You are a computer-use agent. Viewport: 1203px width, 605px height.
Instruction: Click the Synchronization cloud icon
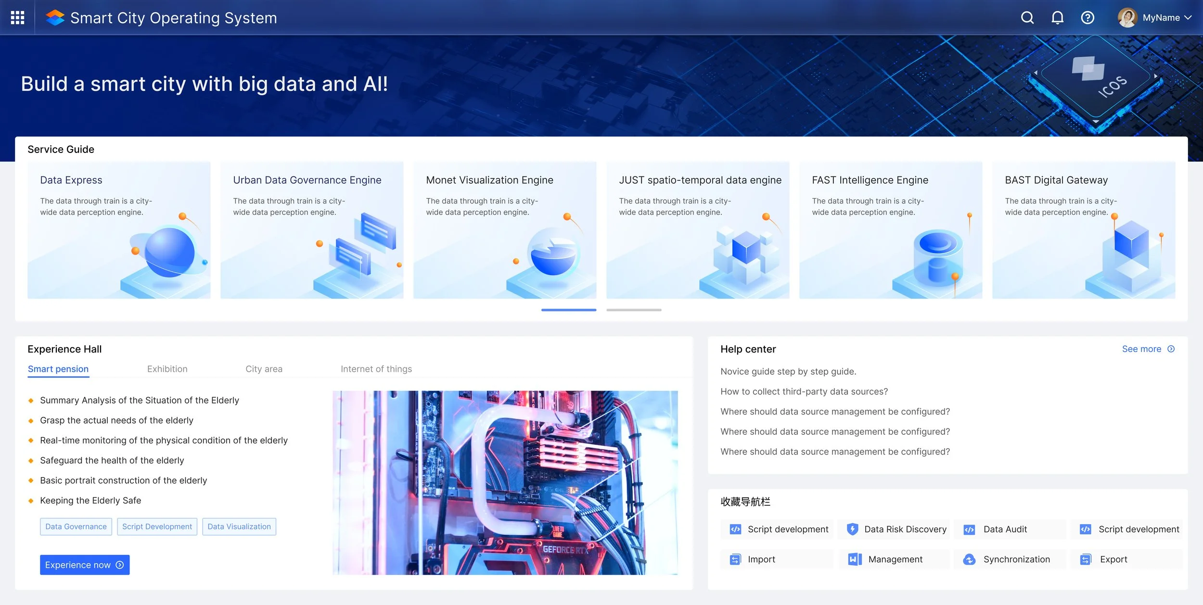click(969, 559)
